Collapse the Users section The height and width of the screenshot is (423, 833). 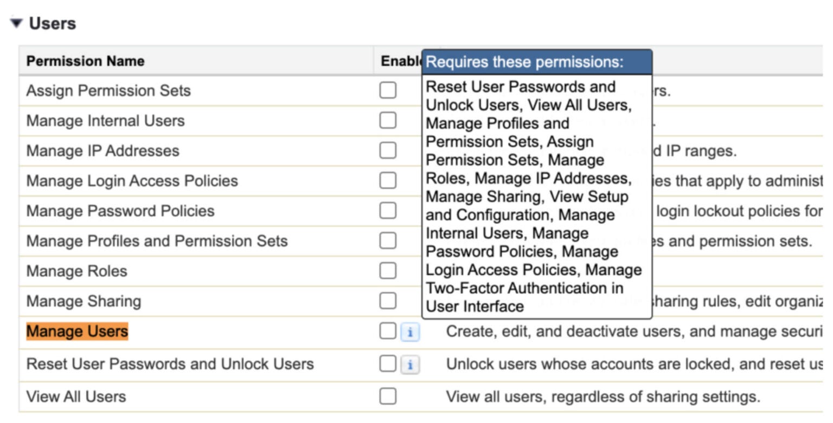coord(15,23)
